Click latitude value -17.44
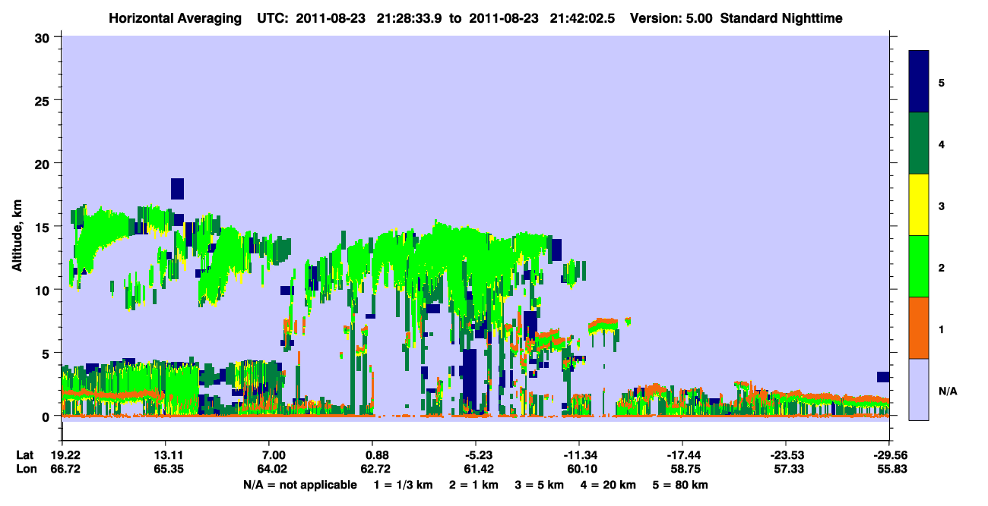 coord(682,454)
